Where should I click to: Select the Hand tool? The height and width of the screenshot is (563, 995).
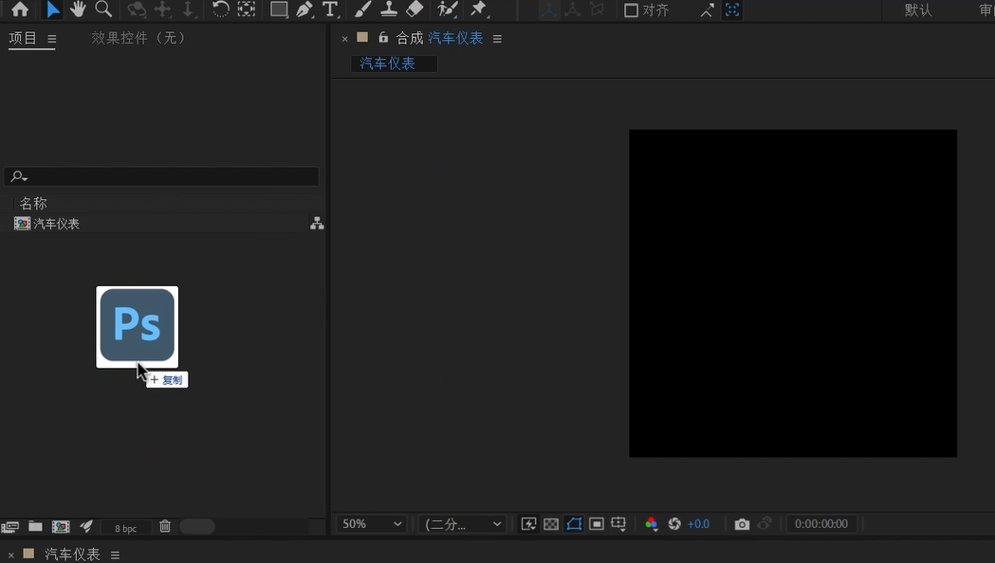point(78,9)
